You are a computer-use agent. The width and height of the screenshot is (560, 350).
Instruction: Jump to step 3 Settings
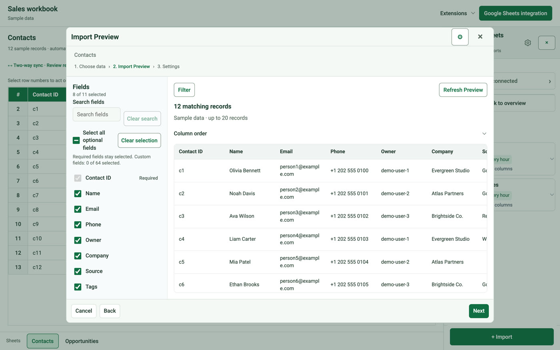[x=168, y=66]
